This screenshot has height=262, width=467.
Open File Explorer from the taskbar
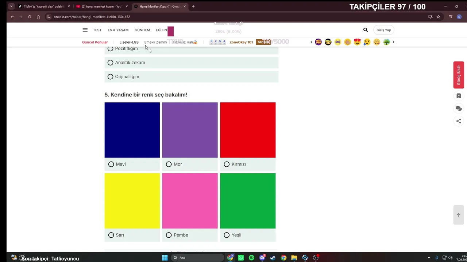(x=294, y=258)
